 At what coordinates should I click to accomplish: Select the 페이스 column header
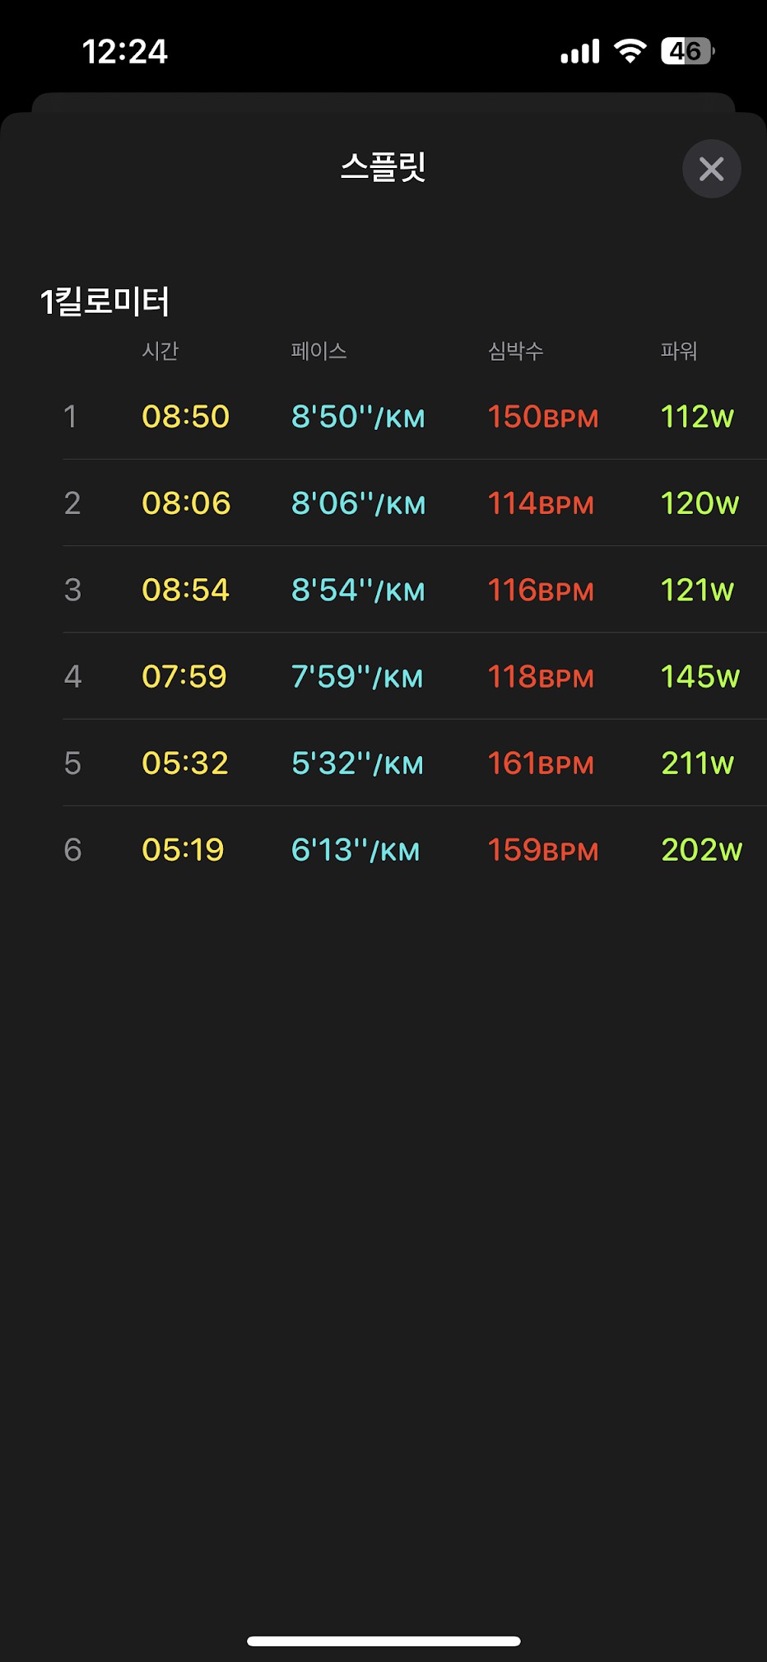[318, 351]
